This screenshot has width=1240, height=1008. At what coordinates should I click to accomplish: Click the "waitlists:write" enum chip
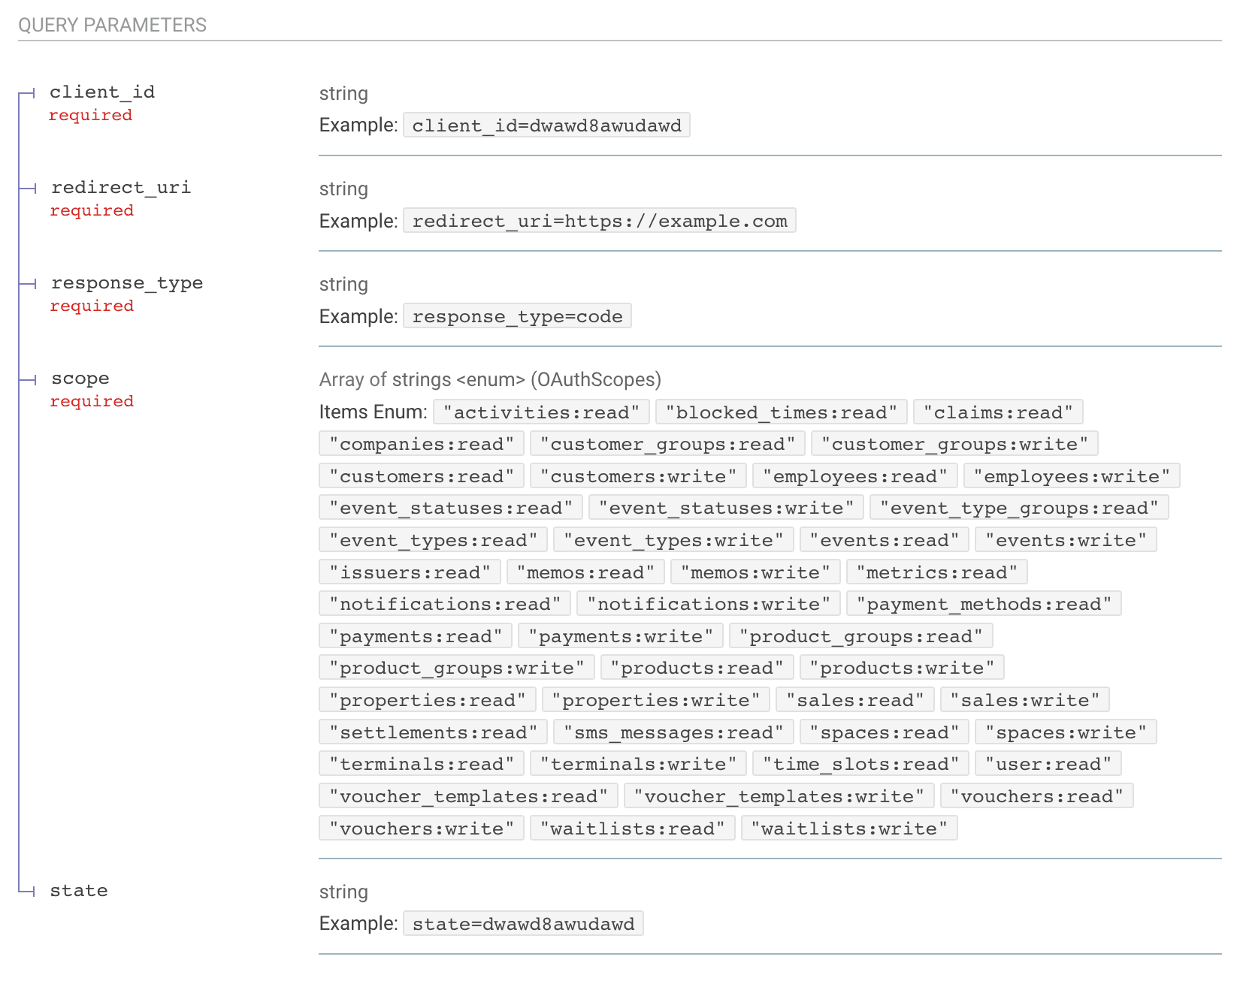(x=849, y=828)
